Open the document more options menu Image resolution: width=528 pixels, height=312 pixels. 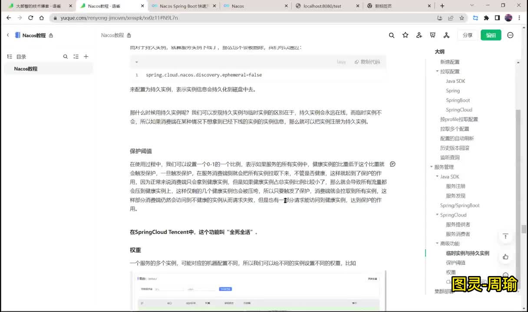510,35
